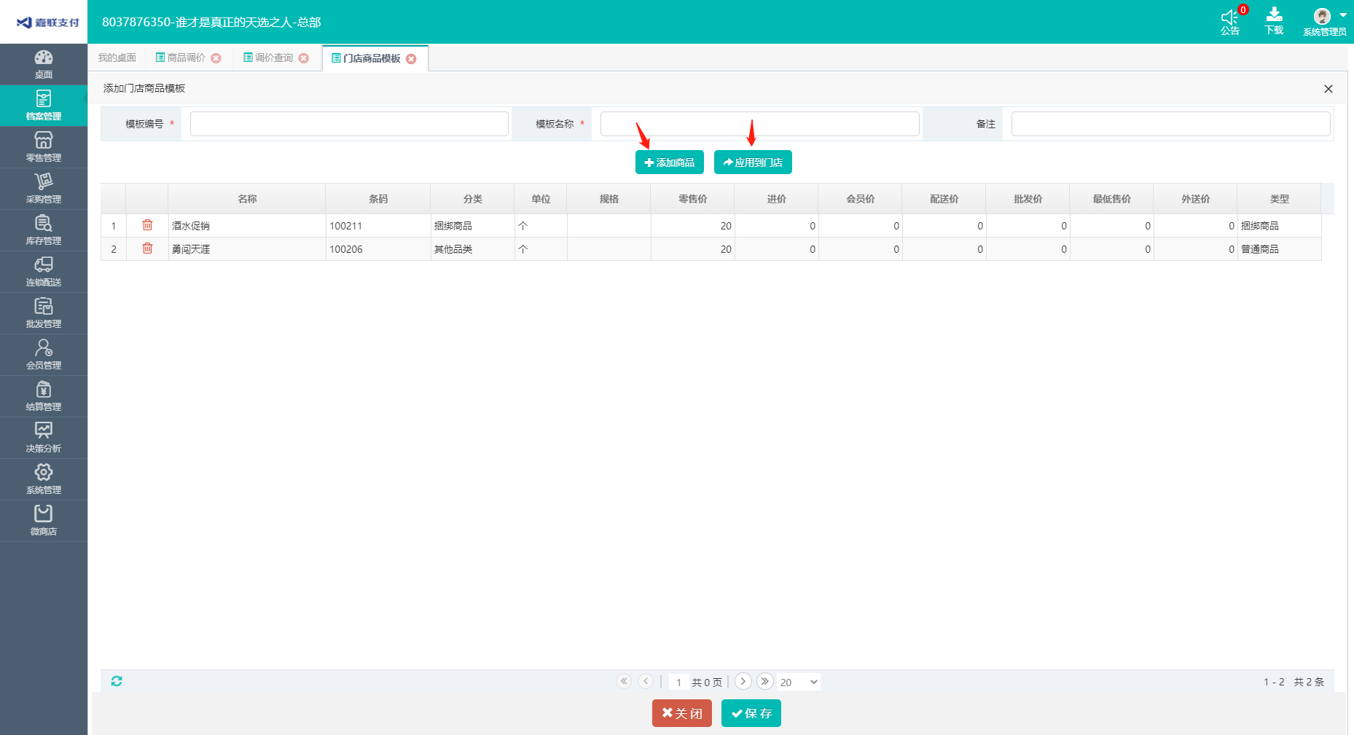The image size is (1354, 735).
Task: Close the 商品调价 tab
Action: coord(216,58)
